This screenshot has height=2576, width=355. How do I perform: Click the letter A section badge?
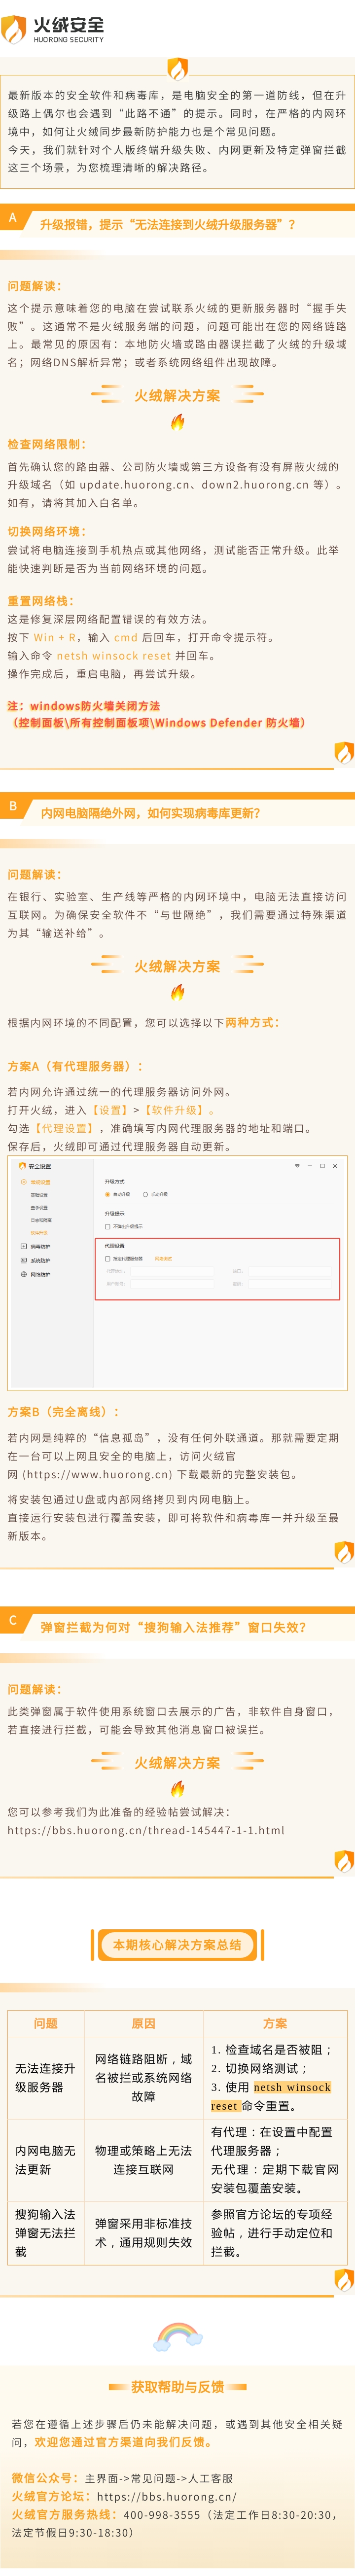(13, 218)
